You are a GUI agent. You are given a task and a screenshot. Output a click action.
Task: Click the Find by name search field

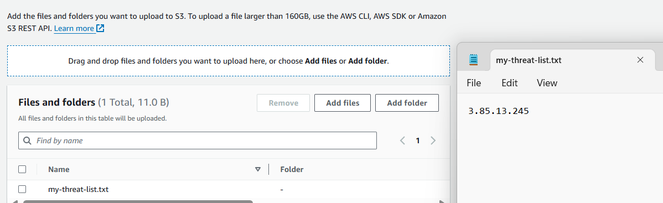pos(198,141)
